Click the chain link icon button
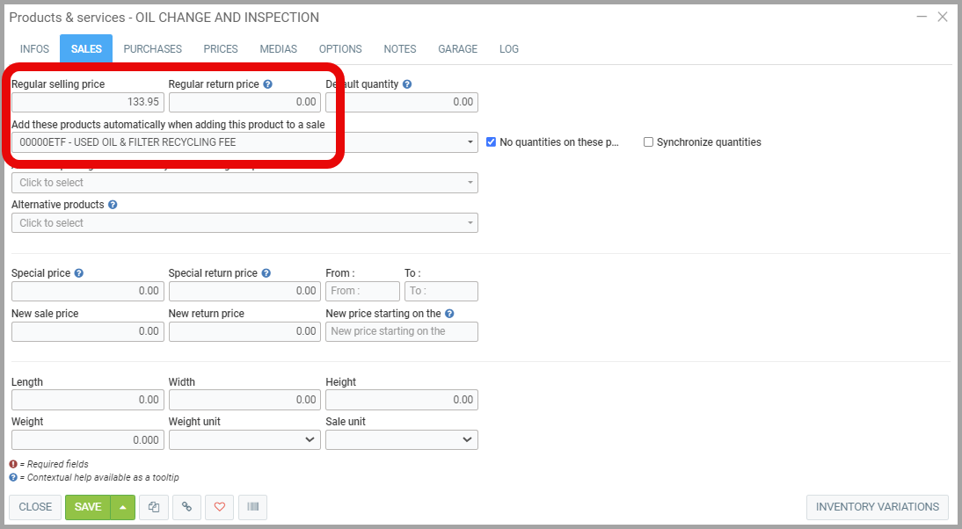Image resolution: width=962 pixels, height=529 pixels. click(186, 507)
